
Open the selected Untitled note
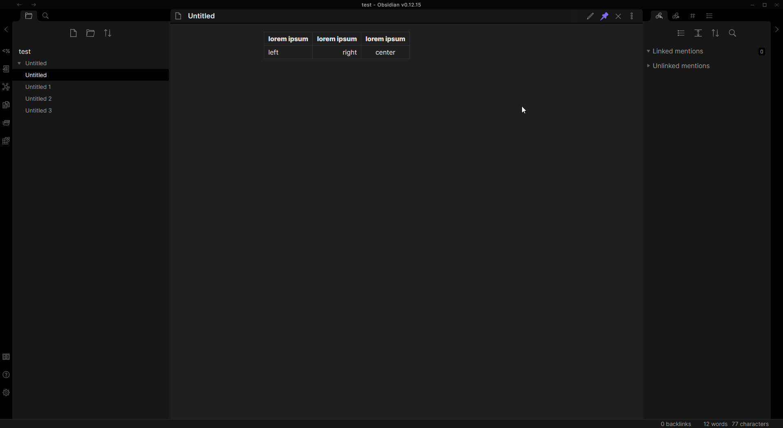pyautogui.click(x=91, y=75)
